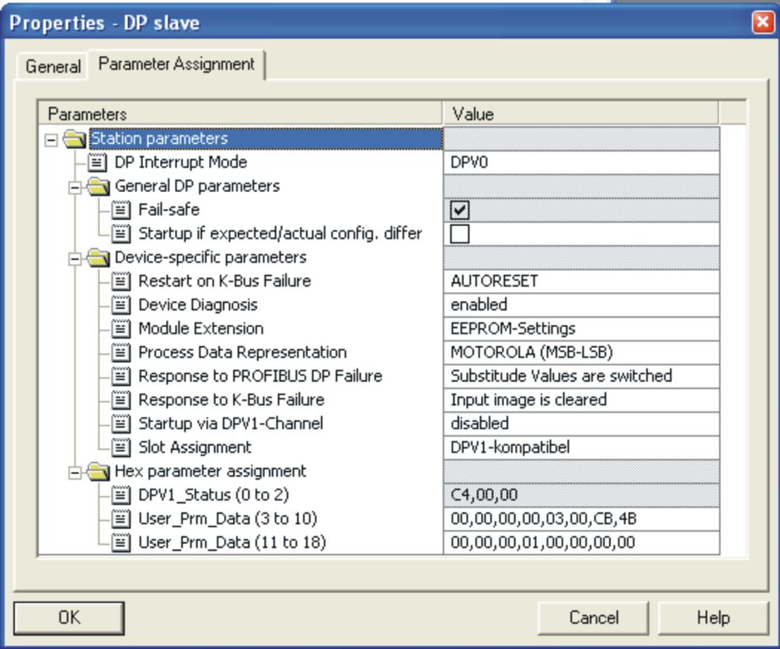Click the DPV0 value cell

(581, 162)
